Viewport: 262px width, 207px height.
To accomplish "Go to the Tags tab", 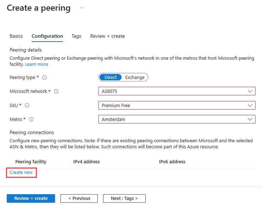I will click(76, 36).
